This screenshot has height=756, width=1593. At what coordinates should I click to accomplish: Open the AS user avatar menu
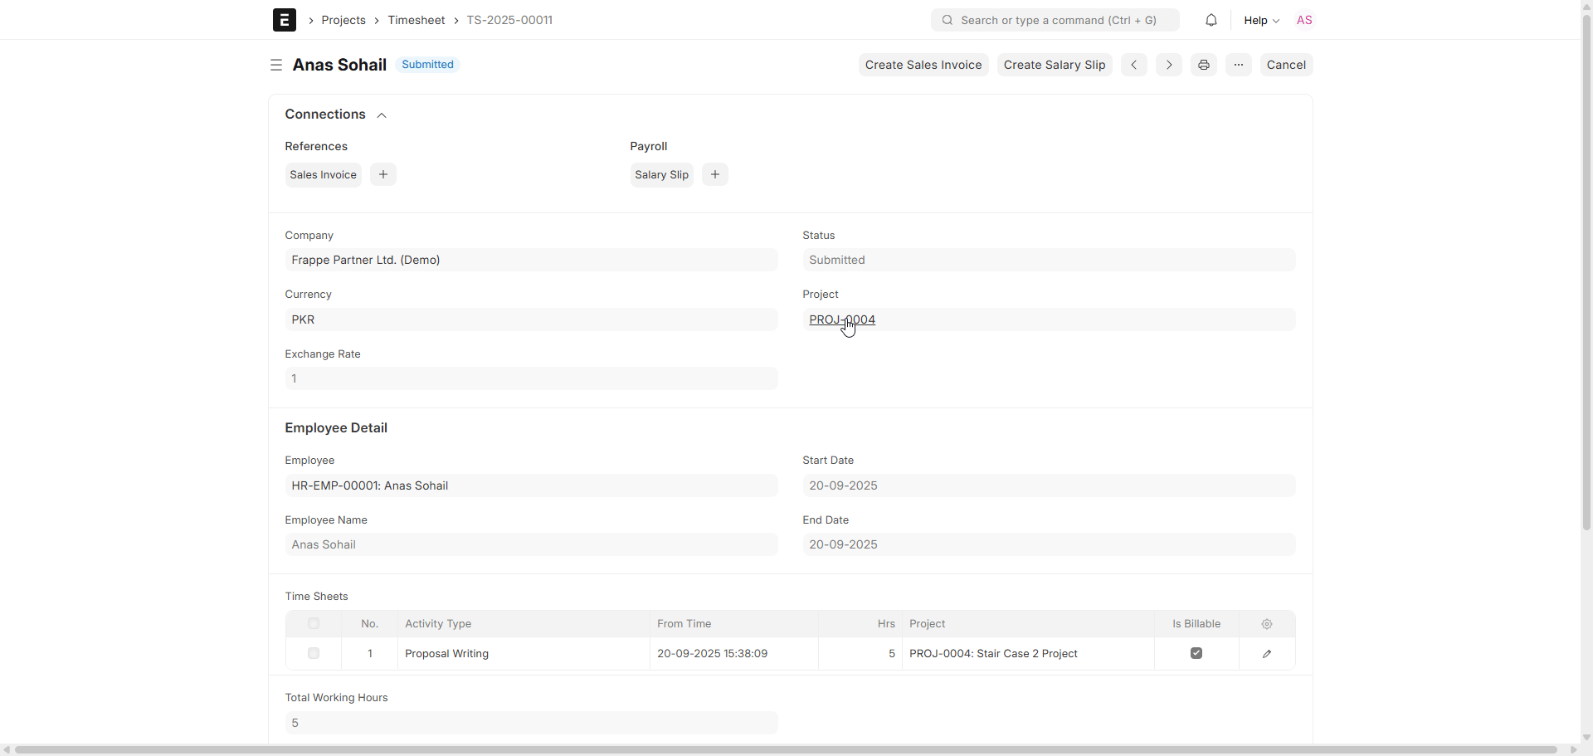point(1303,20)
